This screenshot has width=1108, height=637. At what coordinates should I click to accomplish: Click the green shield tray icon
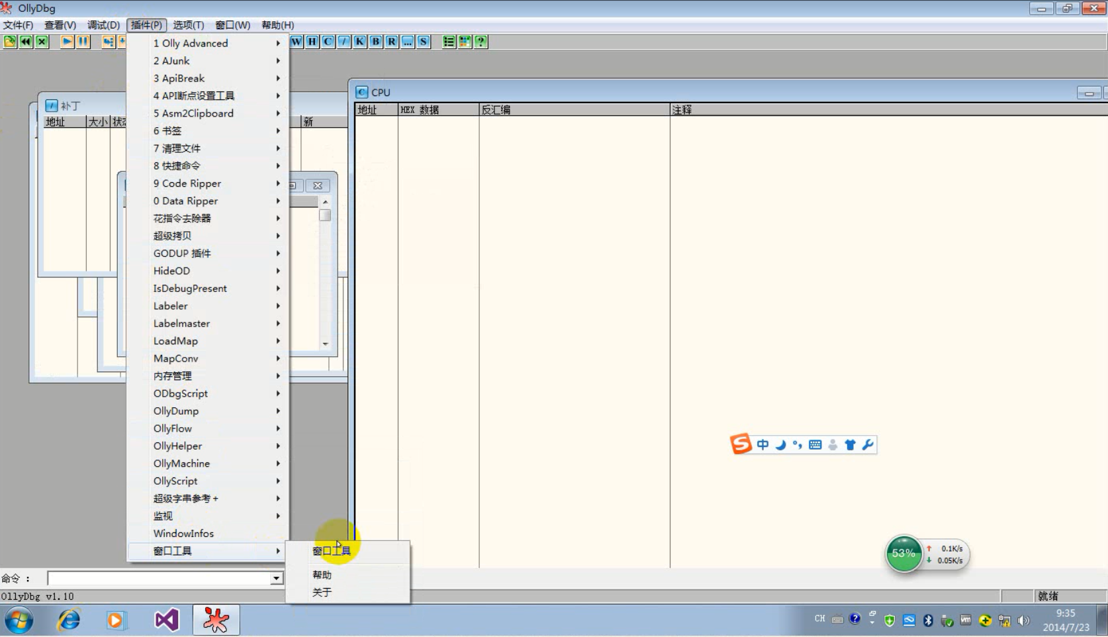pos(890,620)
